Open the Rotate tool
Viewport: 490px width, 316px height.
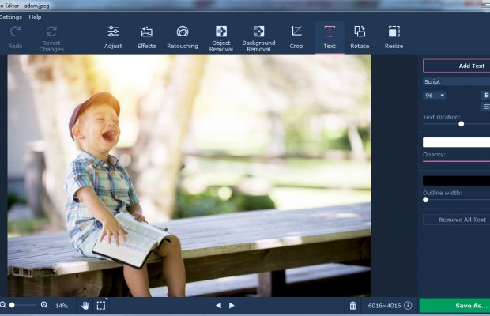tap(360, 36)
